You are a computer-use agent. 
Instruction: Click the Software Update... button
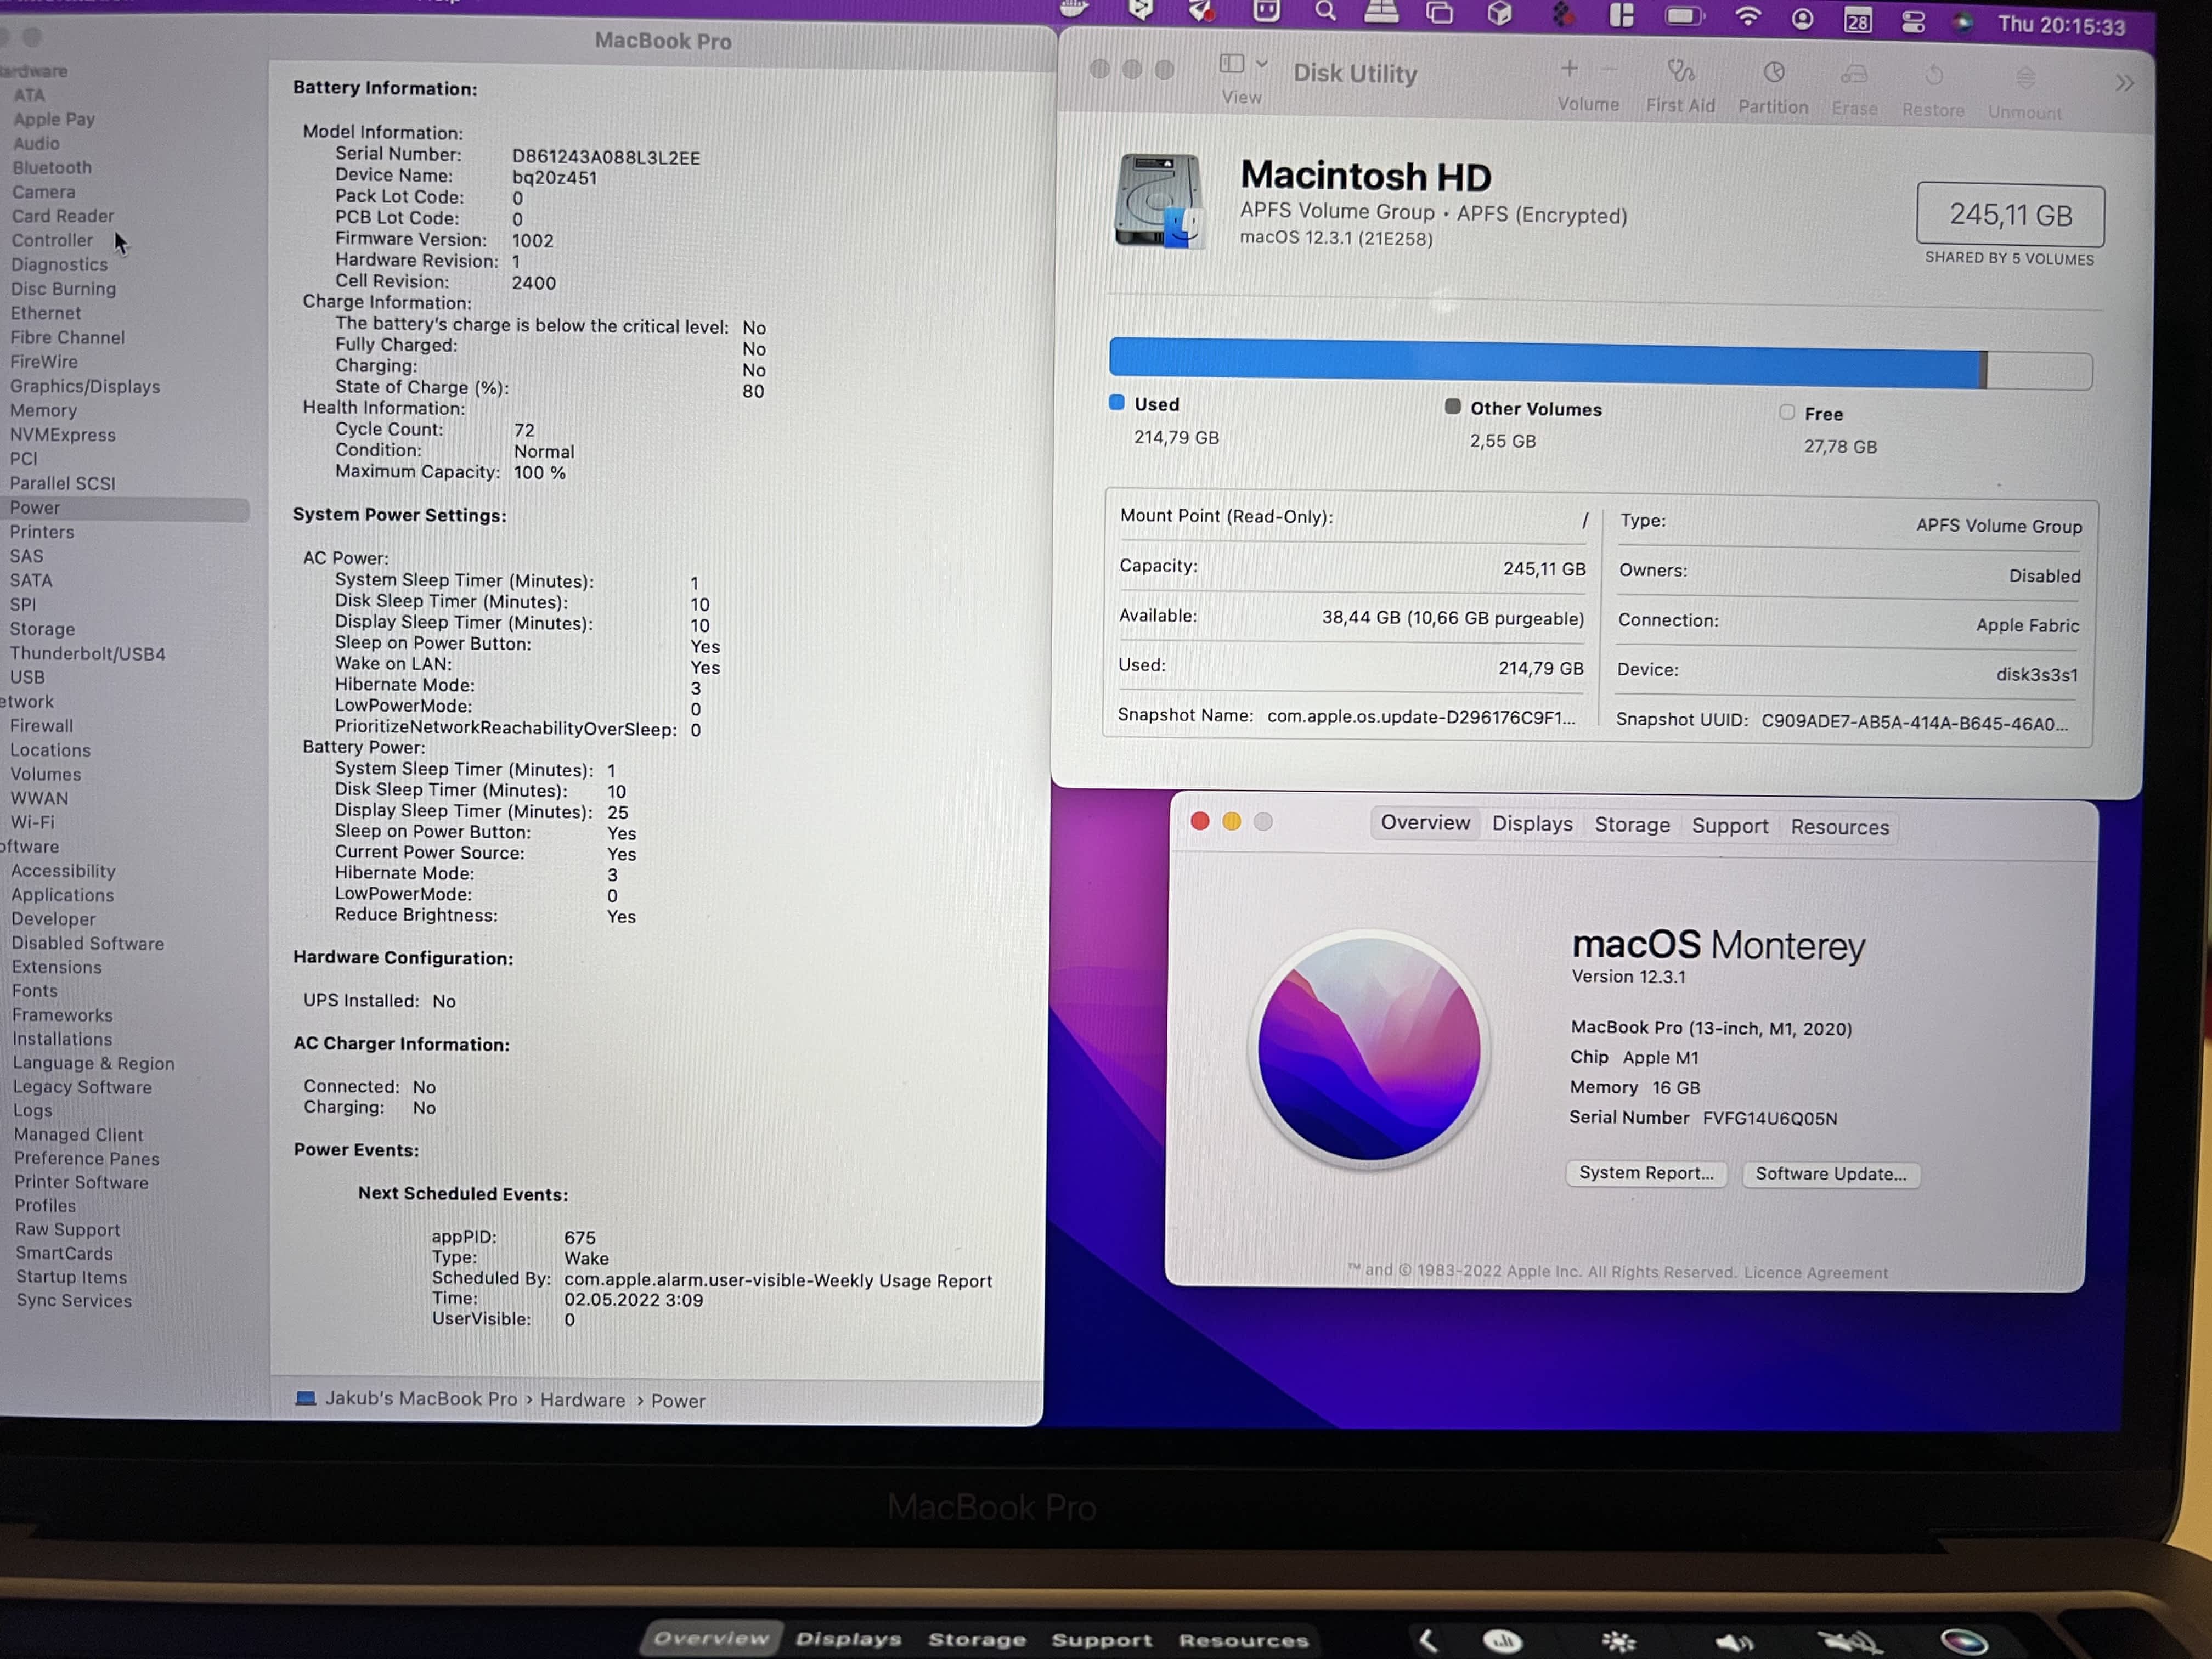coord(1830,1174)
